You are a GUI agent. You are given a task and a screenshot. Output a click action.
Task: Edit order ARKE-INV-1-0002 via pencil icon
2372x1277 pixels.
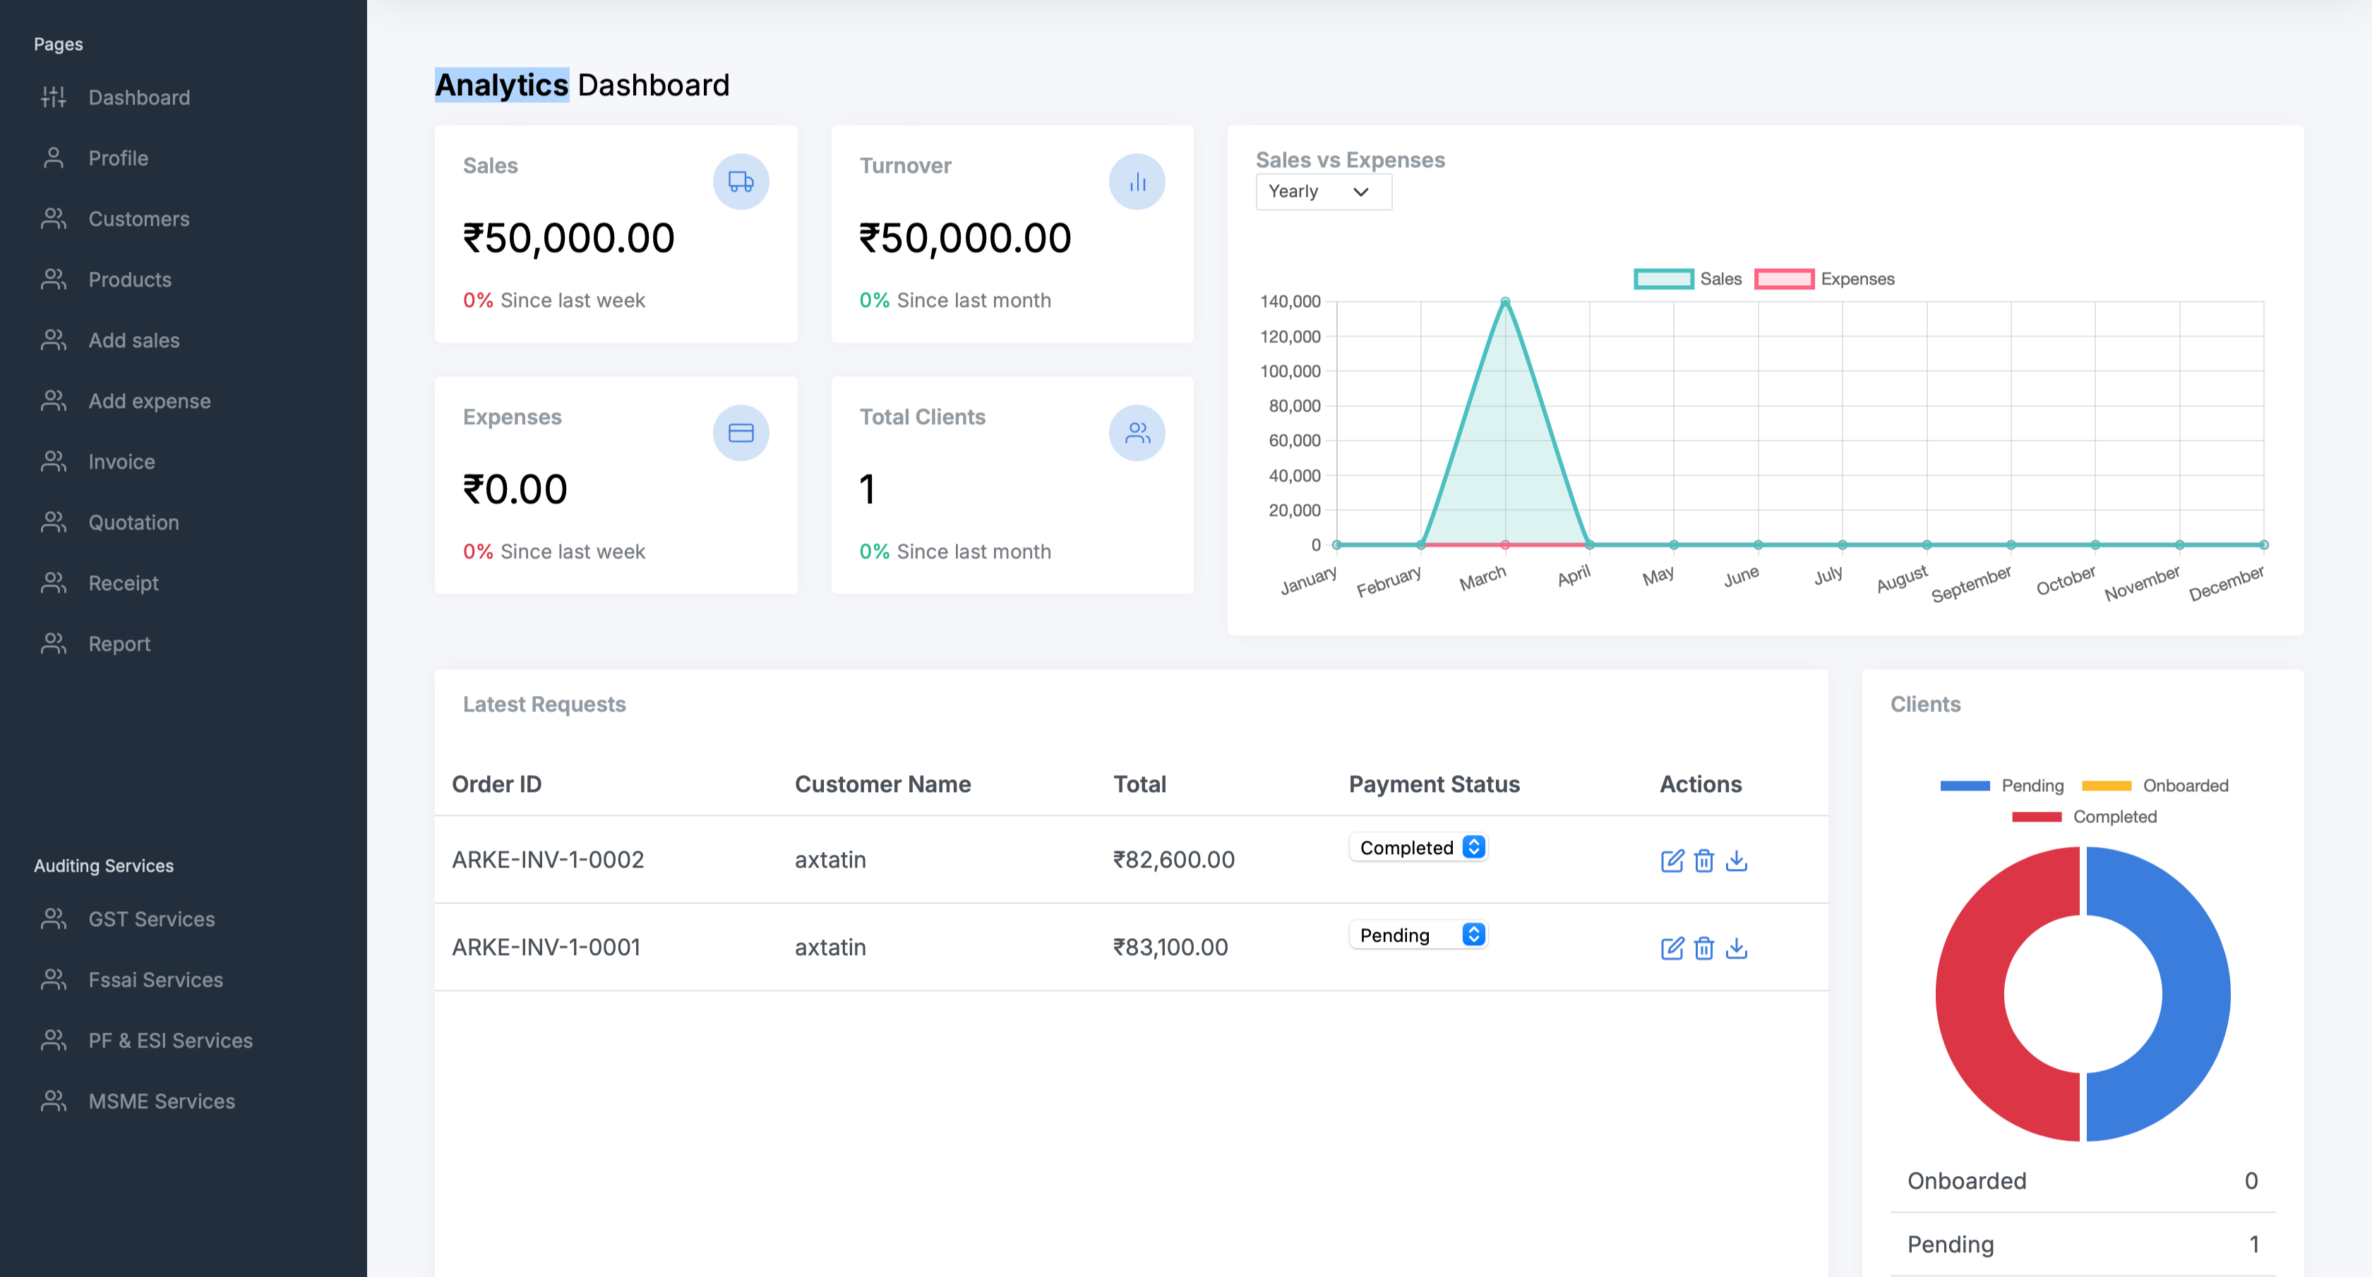coord(1672,861)
